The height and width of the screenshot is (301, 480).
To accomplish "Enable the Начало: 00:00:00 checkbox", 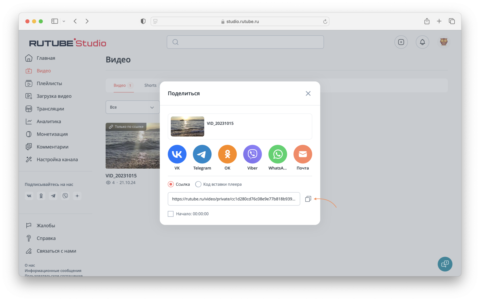I will 171,214.
